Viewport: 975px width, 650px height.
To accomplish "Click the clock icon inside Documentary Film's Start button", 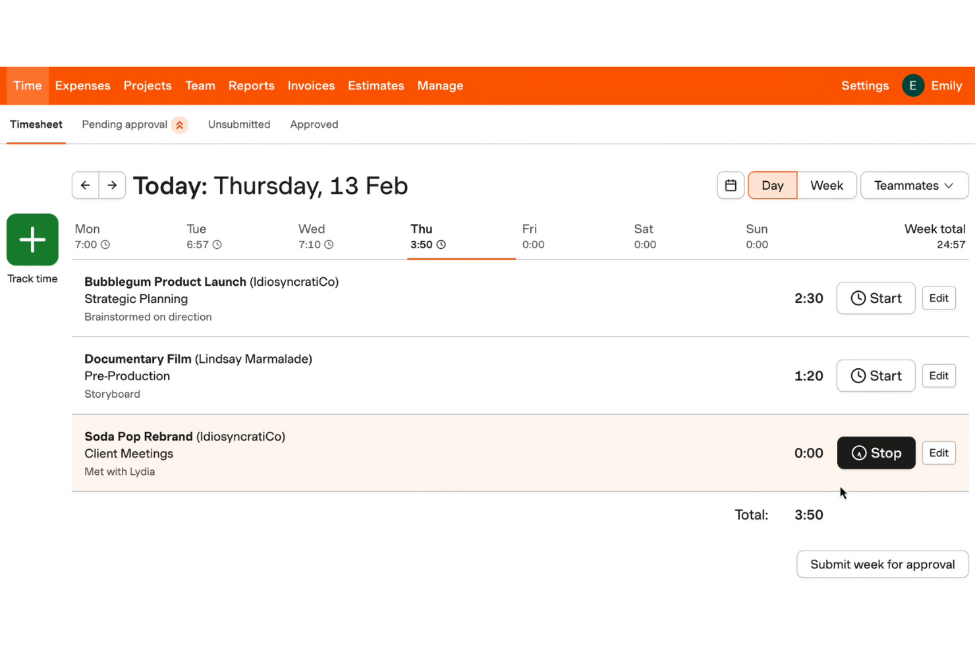I will point(858,375).
